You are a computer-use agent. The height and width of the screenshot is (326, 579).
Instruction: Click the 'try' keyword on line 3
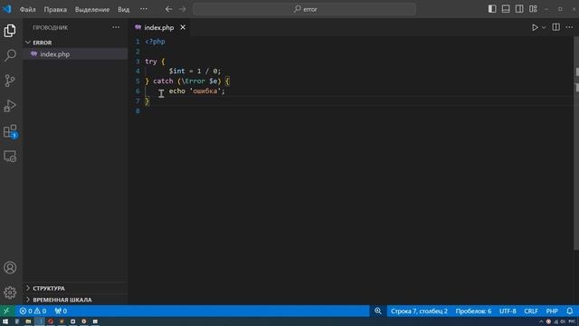(x=151, y=62)
